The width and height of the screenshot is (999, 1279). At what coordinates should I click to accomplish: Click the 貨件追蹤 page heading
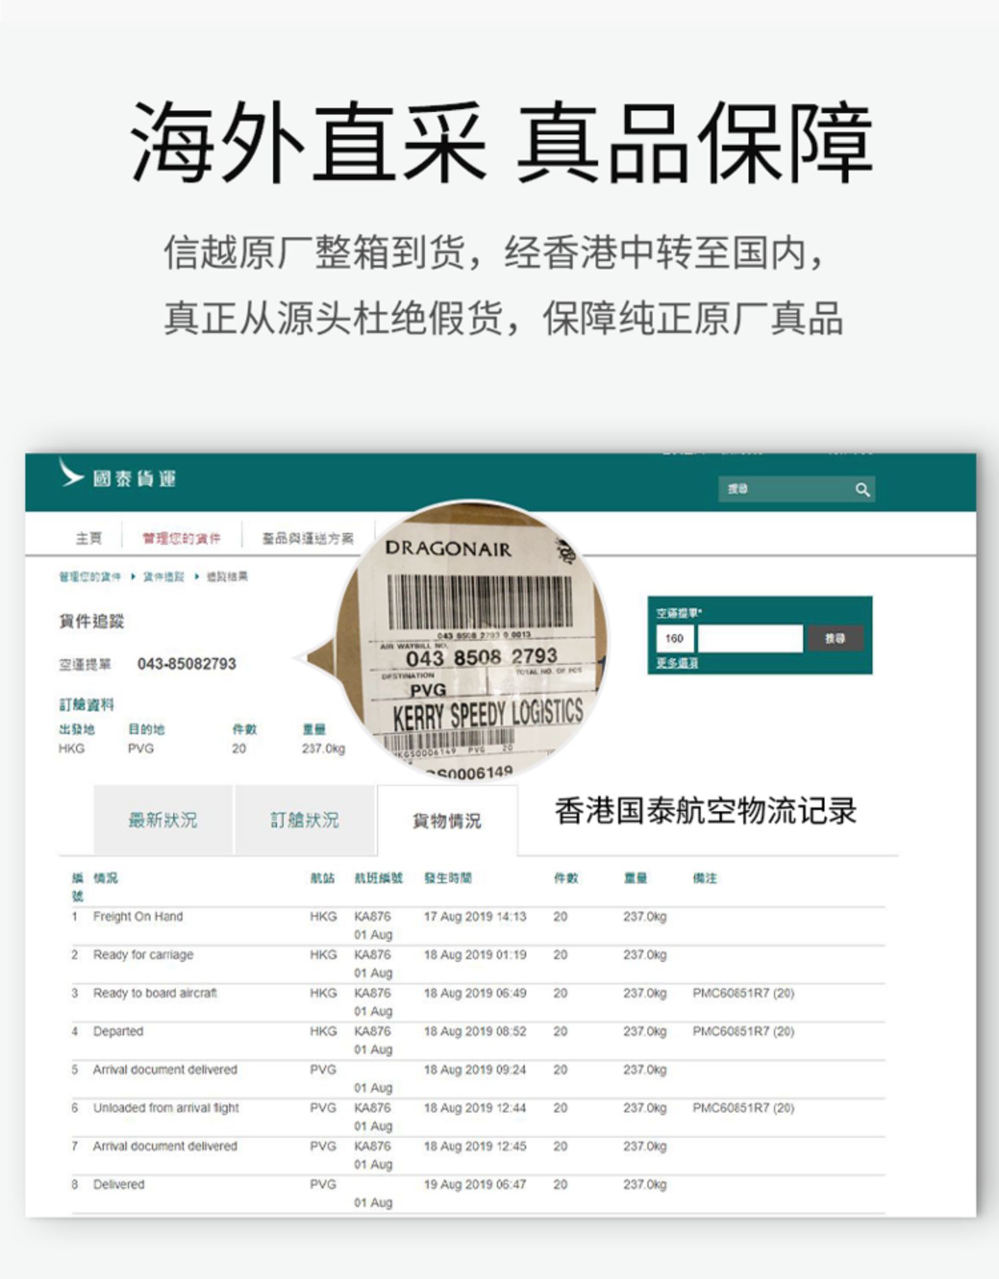click(x=91, y=622)
